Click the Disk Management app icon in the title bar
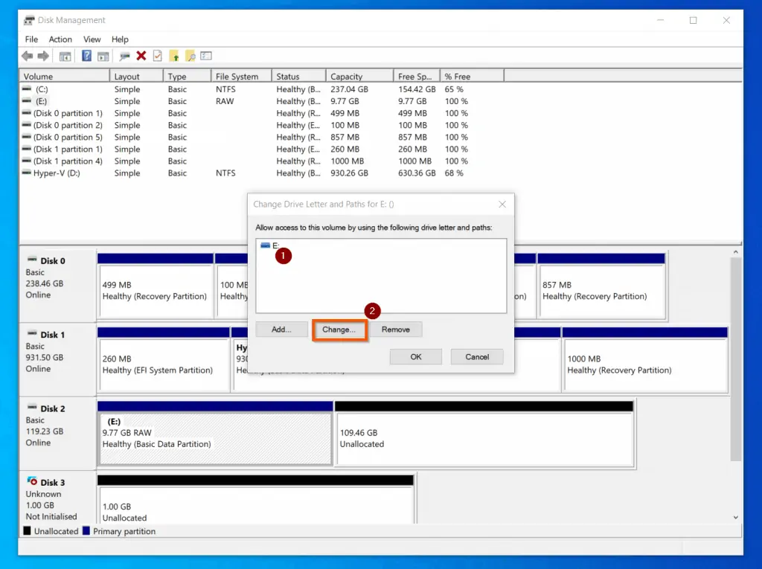762x569 pixels. click(29, 20)
